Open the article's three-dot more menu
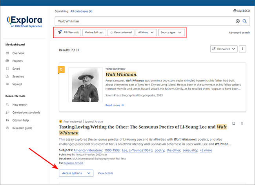This screenshot has height=185, width=255. pos(242,123)
